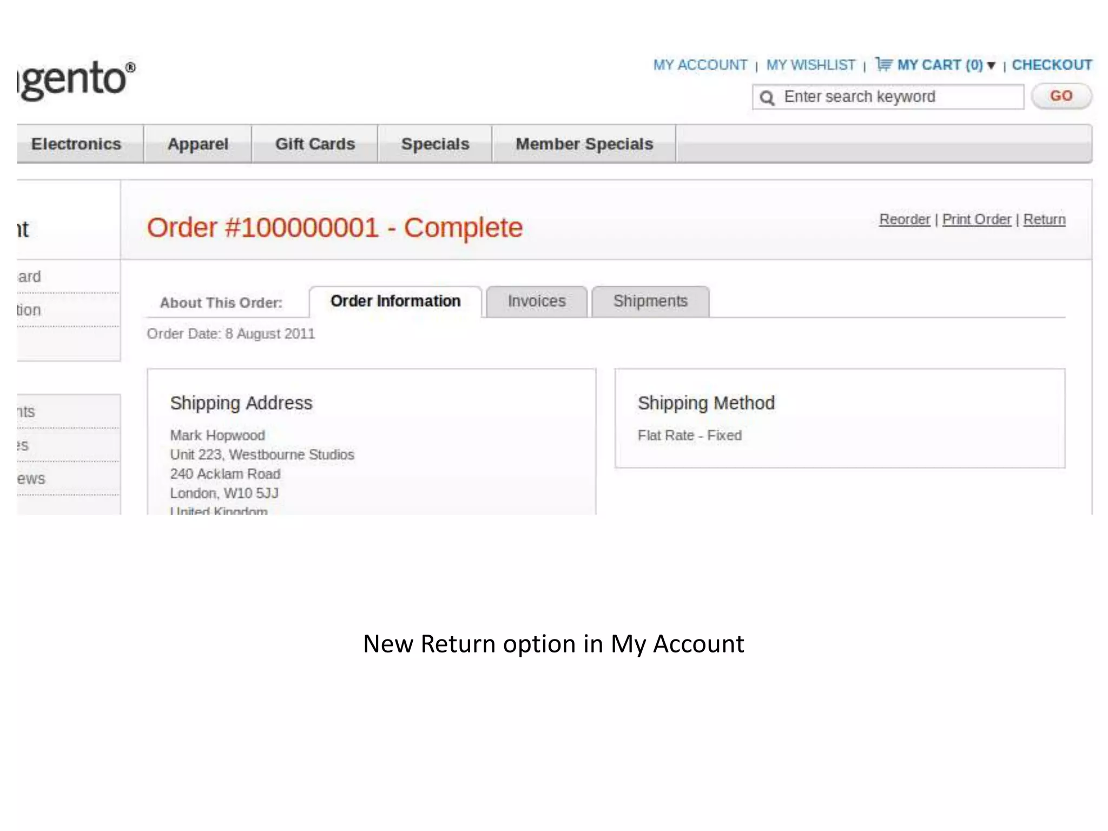Switch to the Shipments tab
The width and height of the screenshot is (1108, 831).
[650, 301]
